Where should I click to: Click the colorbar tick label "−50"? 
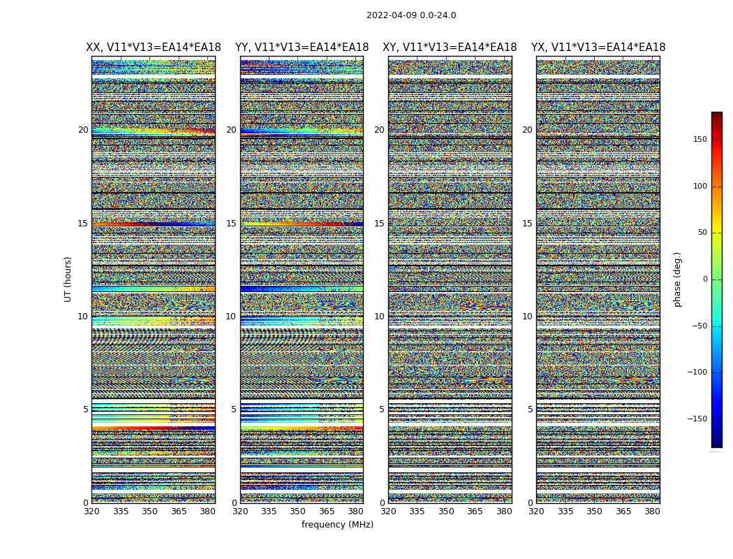click(699, 326)
